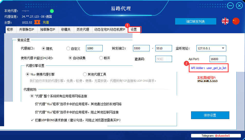
Task: Open the 端口转发列表 button
Action: tap(196, 21)
